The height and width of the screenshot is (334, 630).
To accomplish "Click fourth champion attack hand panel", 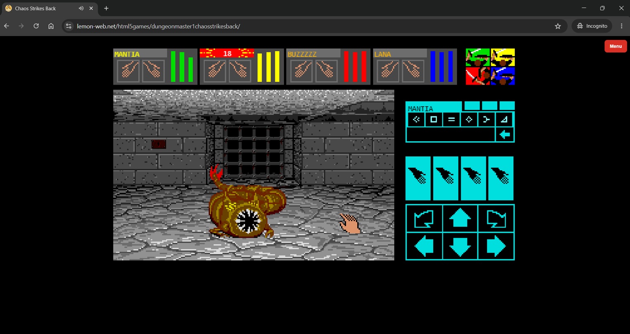I will tap(501, 178).
